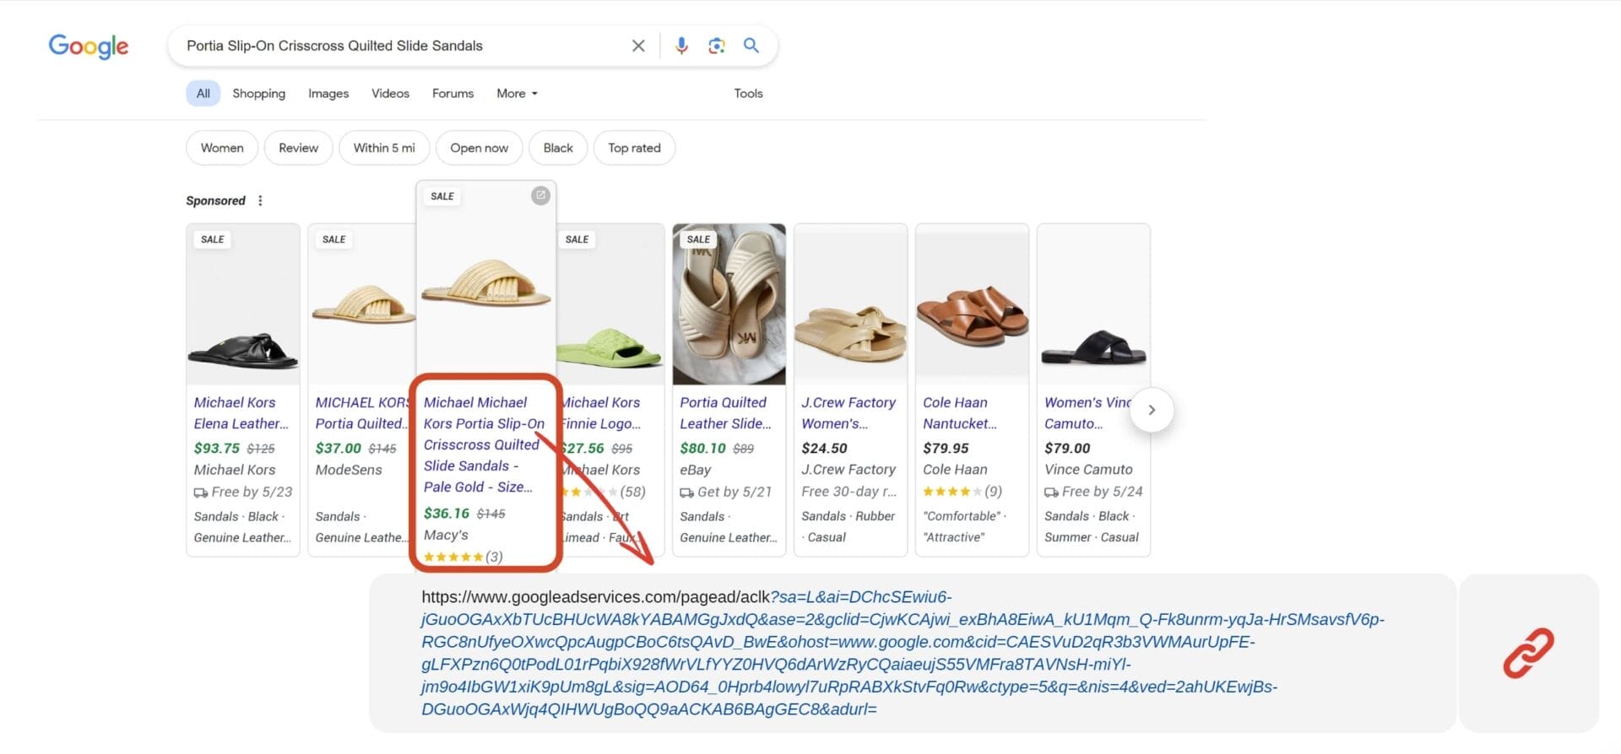Activate voice search with the microphone icon
The height and width of the screenshot is (754, 1621).
pos(681,46)
